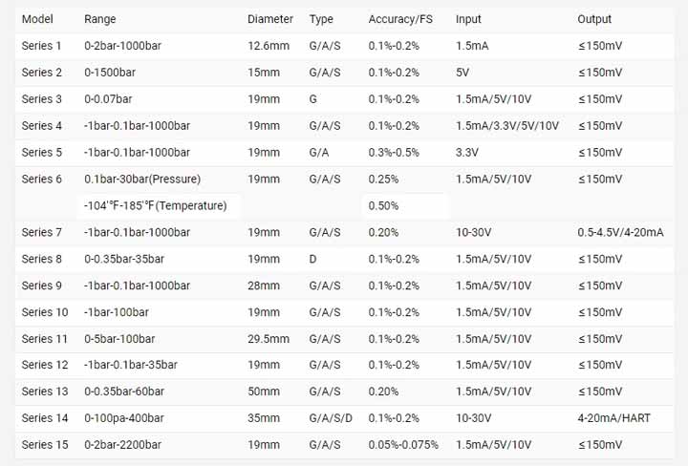Select the 0.50% accuracy cell
The width and height of the screenshot is (688, 466).
(383, 205)
